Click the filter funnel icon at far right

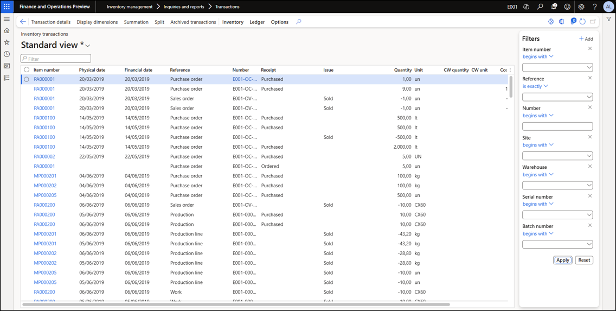(x=609, y=20)
